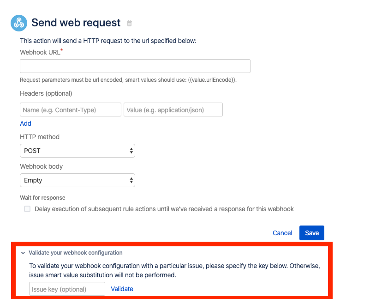Click the webhook icon beside Send web request
The image size is (370, 299).
pos(19,23)
